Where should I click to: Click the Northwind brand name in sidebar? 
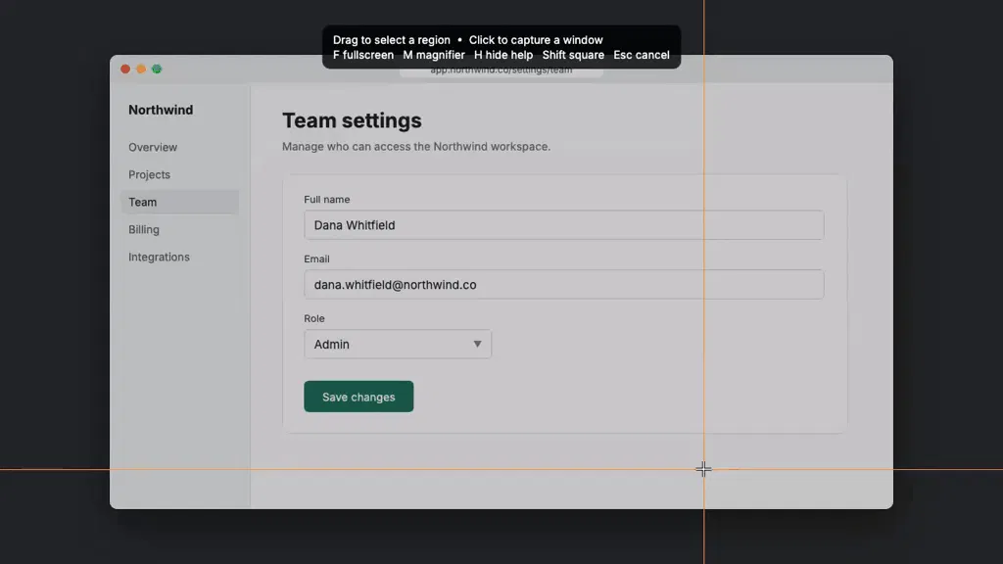(161, 110)
